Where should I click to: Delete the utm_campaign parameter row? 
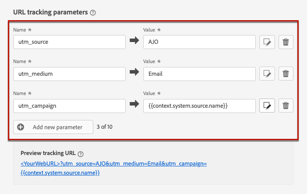[286, 106]
